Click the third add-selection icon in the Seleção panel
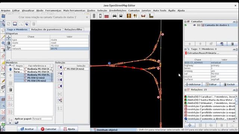The width and height of the screenshot is (239, 134). click(x=60, y=80)
